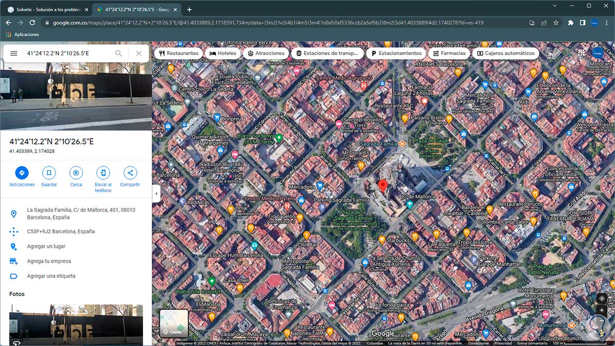Screen dimensions: 615x346
Task: Click Enviar al teléfono icon
Action: point(103,172)
